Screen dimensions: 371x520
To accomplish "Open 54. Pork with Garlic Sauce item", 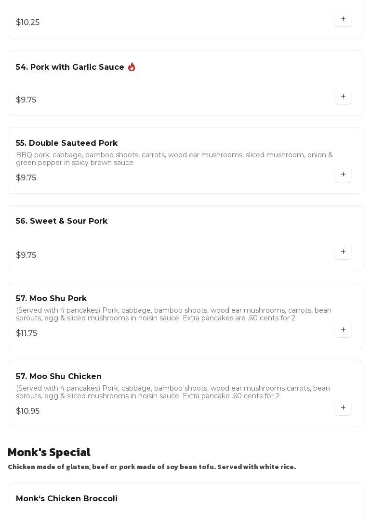I will coord(70,67).
